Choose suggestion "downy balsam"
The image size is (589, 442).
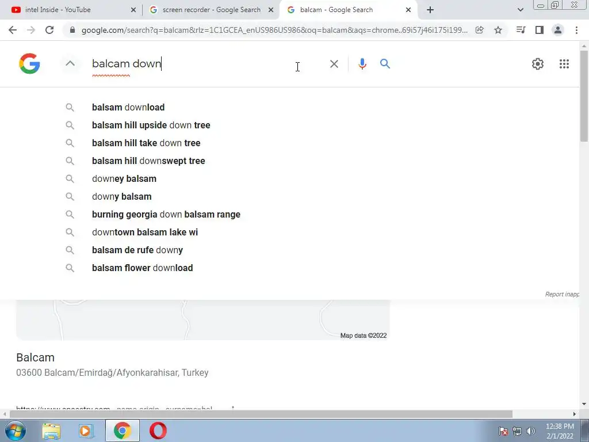122,197
